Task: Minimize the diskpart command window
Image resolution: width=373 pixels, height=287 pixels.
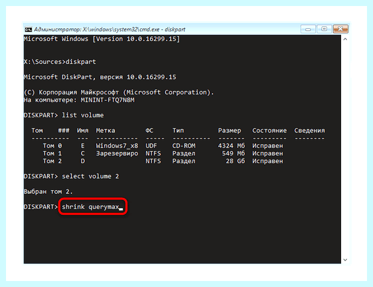Action: pyautogui.click(x=308, y=29)
